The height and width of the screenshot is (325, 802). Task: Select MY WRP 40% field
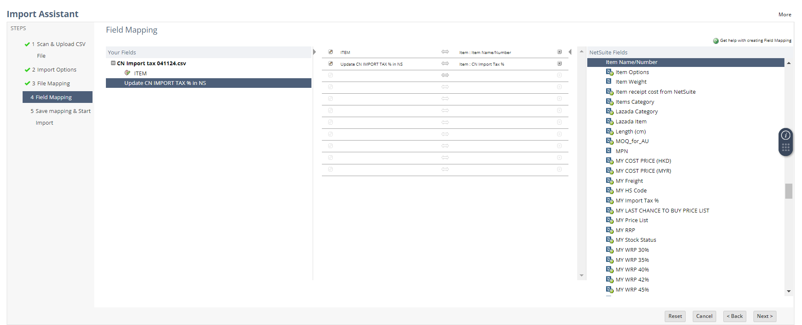[632, 269]
